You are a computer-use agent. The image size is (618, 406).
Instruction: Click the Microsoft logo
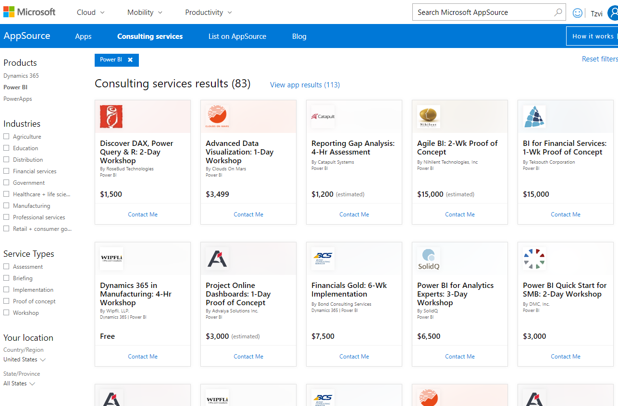click(x=29, y=12)
